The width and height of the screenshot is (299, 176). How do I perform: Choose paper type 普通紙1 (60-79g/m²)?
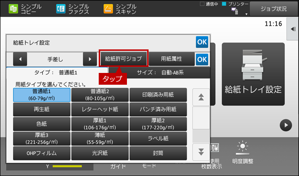pos(42,95)
